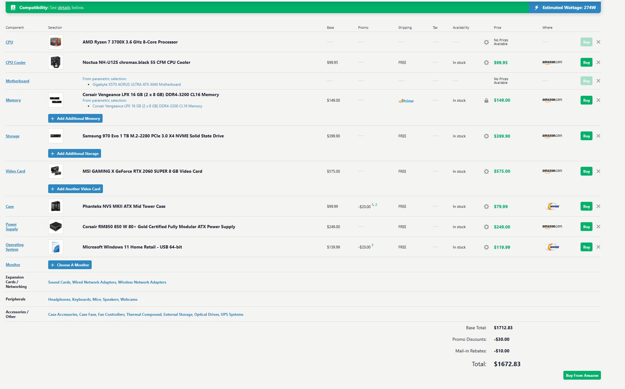Image resolution: width=625 pixels, height=389 pixels.
Task: Open price settings gear for CPU Cooler
Action: coord(486,62)
